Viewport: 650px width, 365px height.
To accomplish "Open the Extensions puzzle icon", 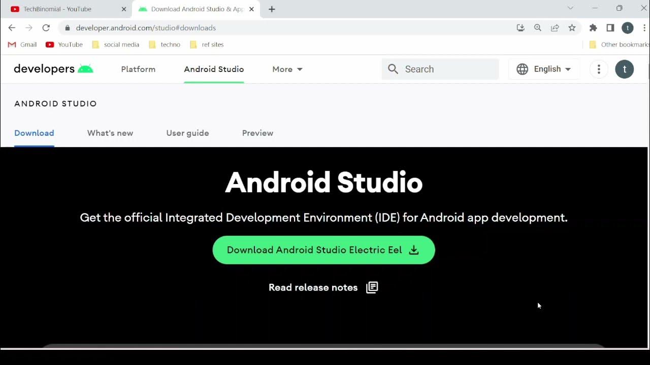I will tap(593, 28).
